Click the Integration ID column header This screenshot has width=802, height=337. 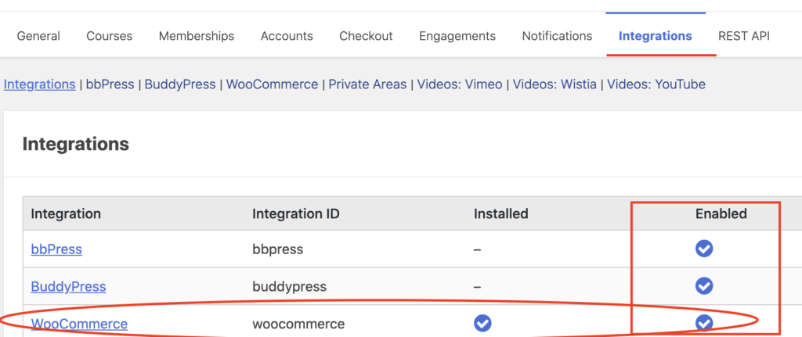click(295, 213)
